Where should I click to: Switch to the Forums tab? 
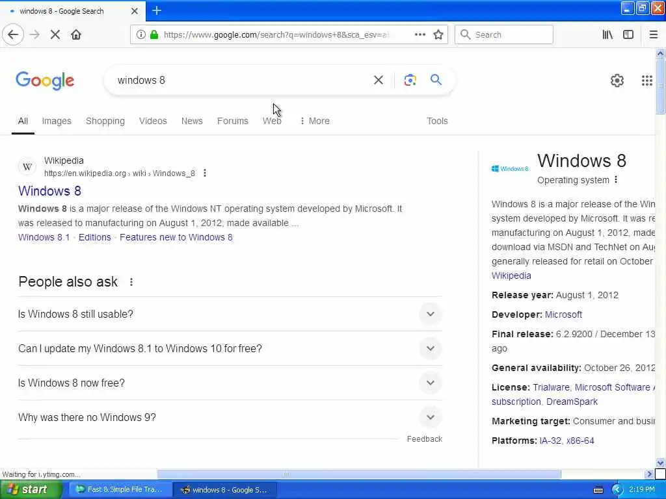(233, 121)
